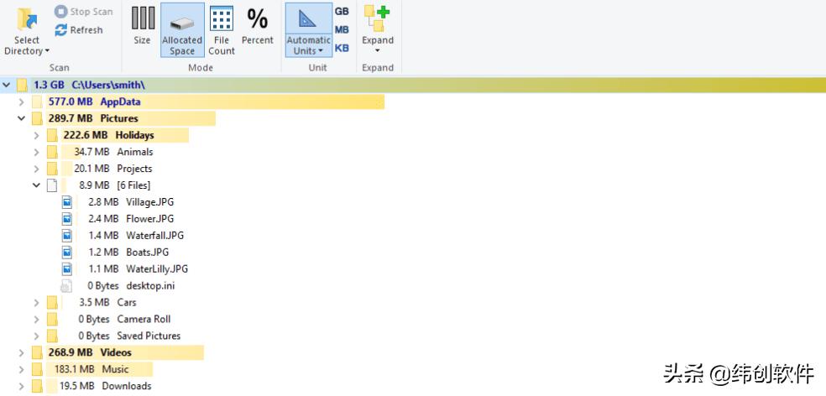Switch to File Count mode
The height and width of the screenshot is (396, 826).
click(222, 30)
